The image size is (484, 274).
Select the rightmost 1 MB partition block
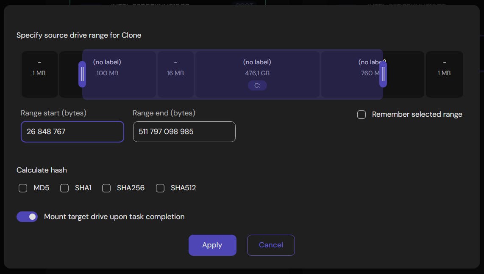[445, 74]
